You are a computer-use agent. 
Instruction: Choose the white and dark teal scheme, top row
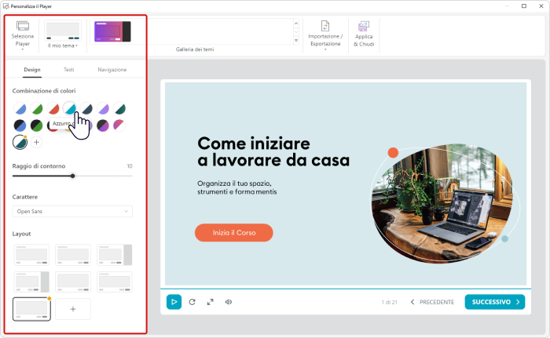[x=119, y=108]
